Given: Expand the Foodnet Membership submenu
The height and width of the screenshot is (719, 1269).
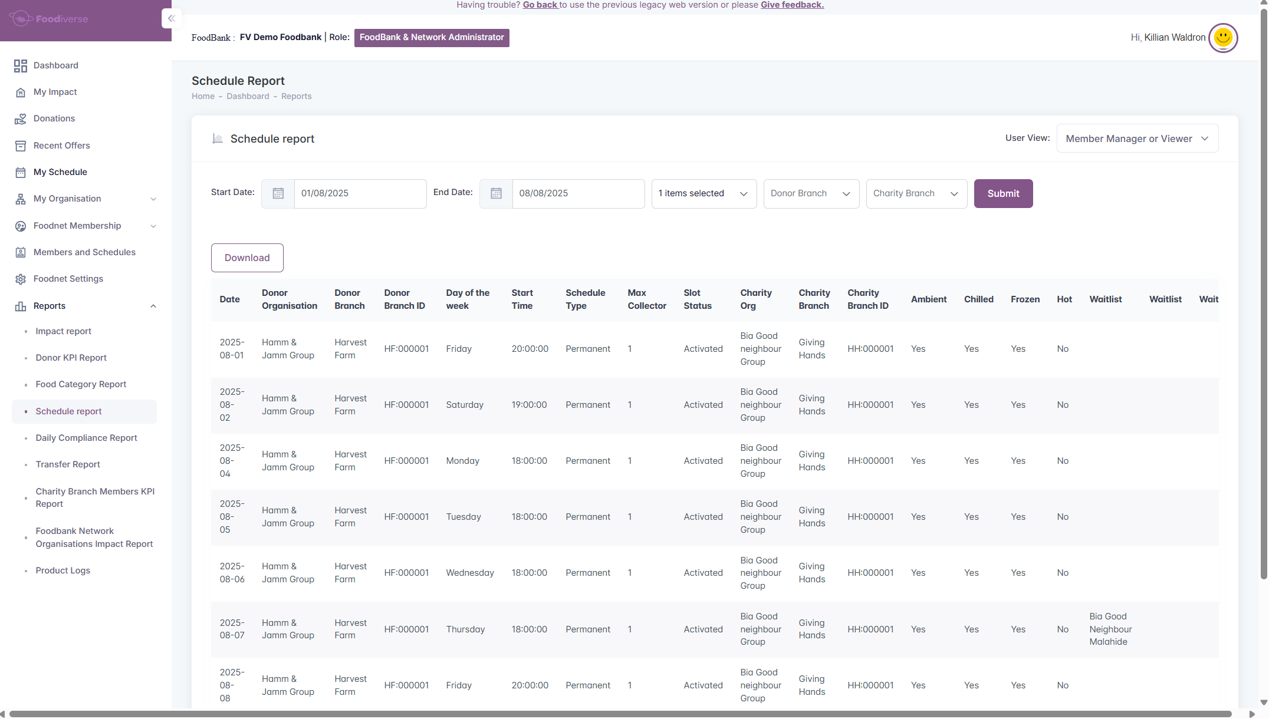Looking at the screenshot, I should [x=153, y=226].
